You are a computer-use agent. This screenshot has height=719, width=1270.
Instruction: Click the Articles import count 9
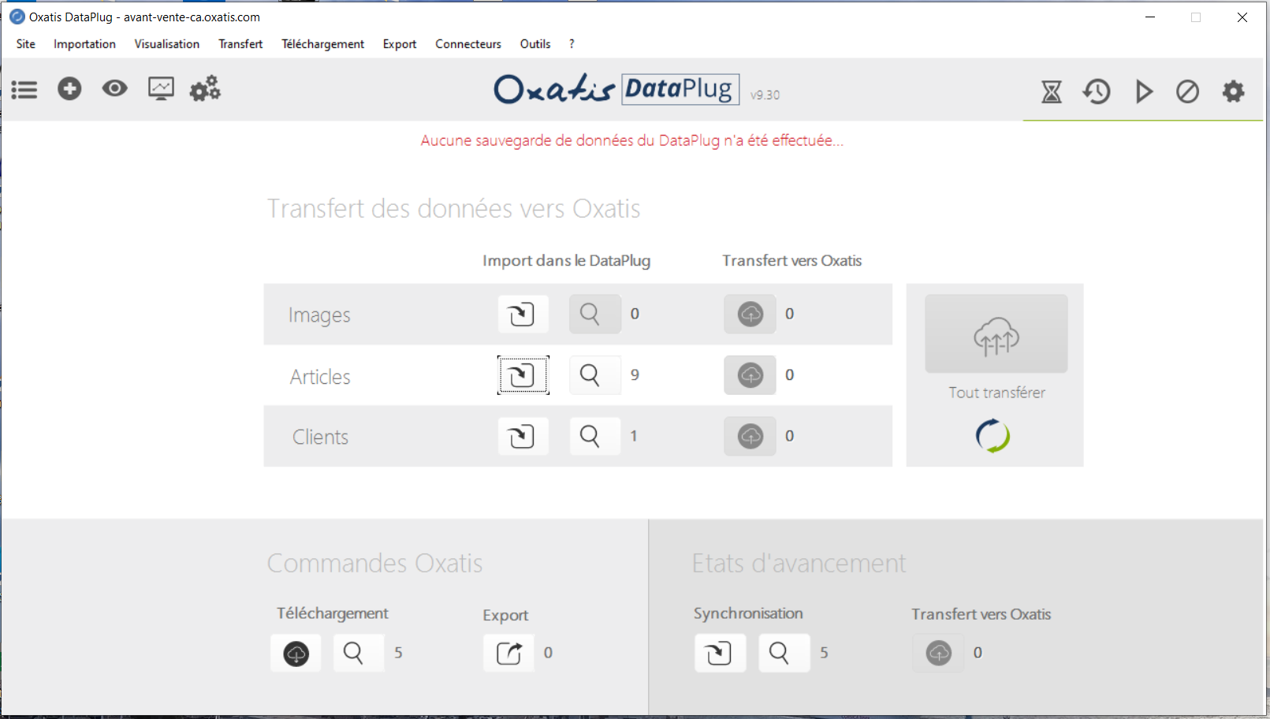click(635, 375)
